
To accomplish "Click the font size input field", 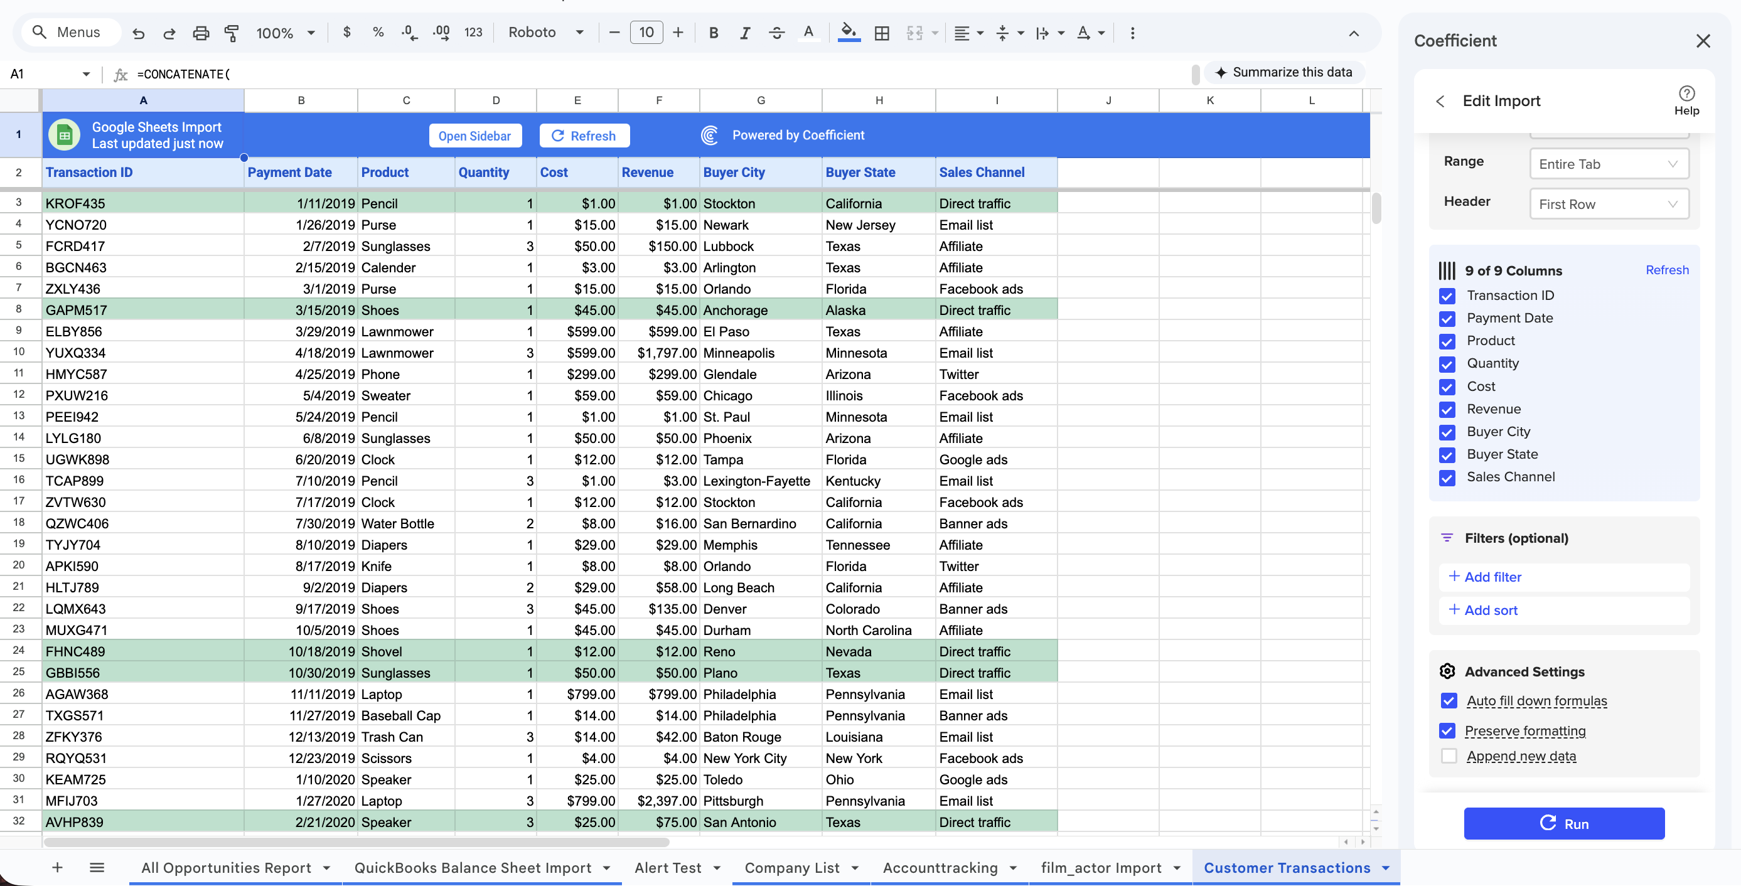I will coord(646,33).
